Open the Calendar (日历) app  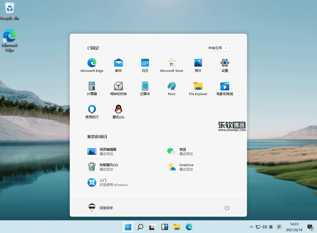point(145,65)
